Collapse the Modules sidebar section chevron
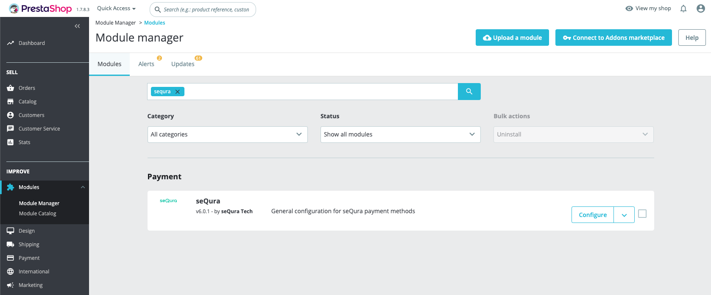711x295 pixels. [x=83, y=187]
